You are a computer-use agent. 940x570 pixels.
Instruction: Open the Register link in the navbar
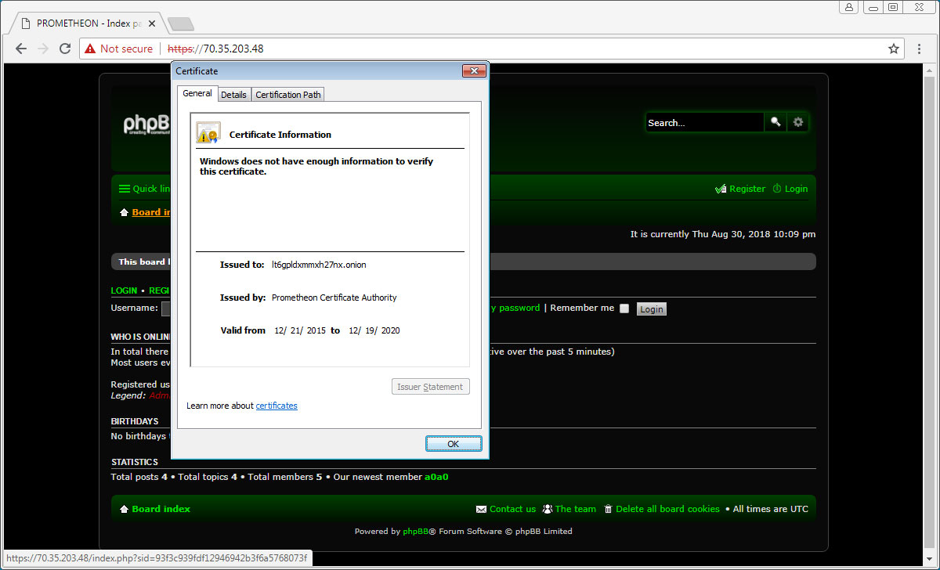747,189
